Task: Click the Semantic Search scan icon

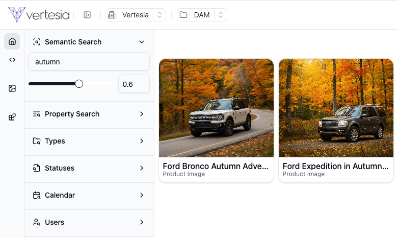Action: (x=37, y=42)
